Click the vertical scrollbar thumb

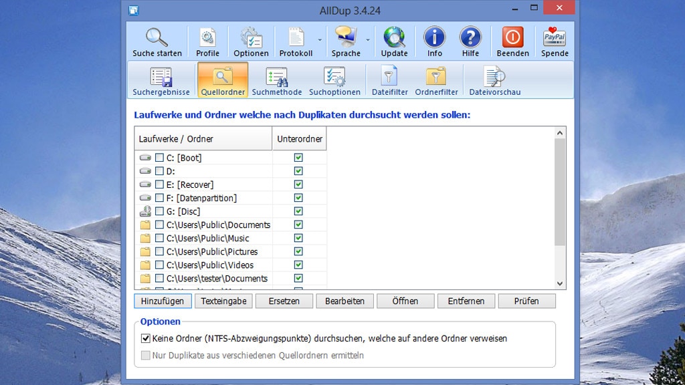560,192
